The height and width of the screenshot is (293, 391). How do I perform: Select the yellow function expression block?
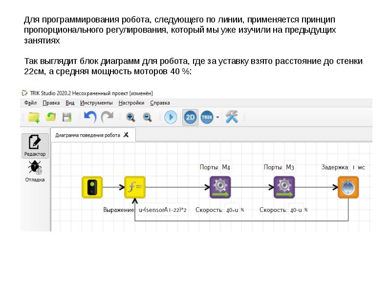(135, 187)
